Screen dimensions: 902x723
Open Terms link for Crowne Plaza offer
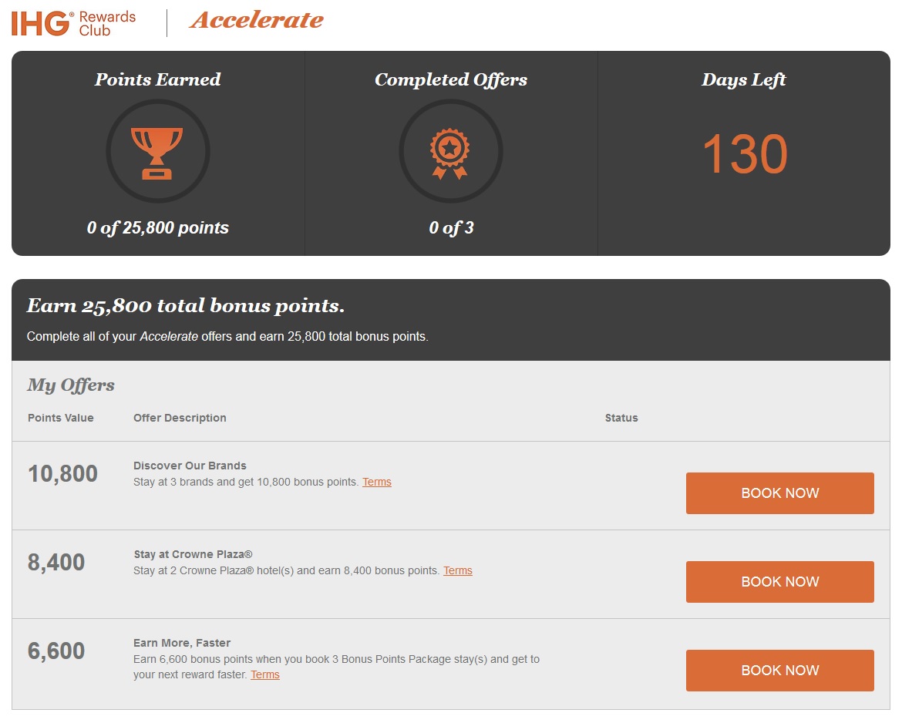tap(458, 570)
